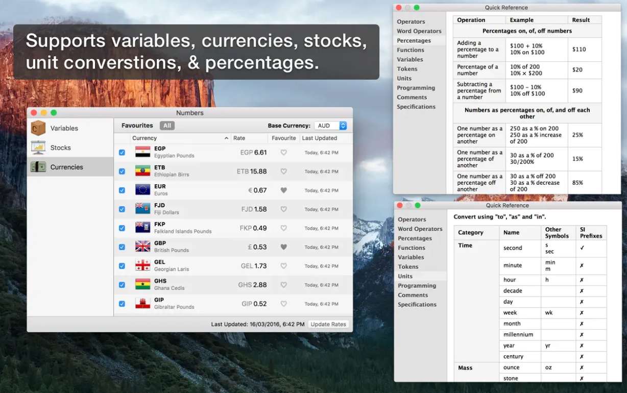The height and width of the screenshot is (393, 627).
Task: Select Comments in lower Quick Reference sidebar
Action: coord(413,295)
